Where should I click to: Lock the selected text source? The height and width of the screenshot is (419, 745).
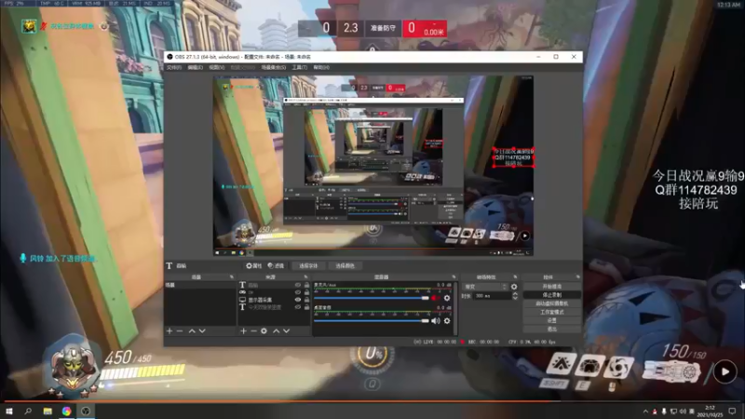(x=306, y=285)
